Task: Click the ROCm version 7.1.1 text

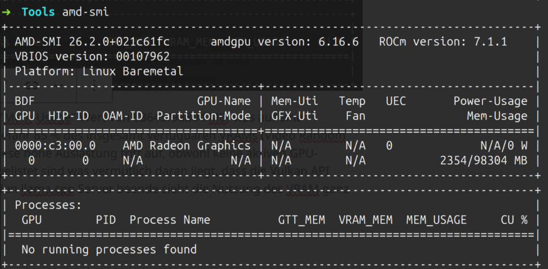Action: [x=443, y=42]
